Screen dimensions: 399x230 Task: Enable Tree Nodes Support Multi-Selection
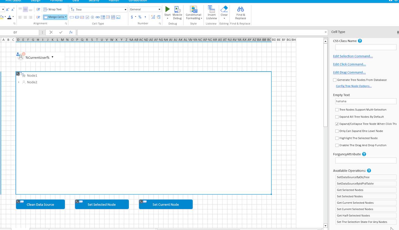tap(337, 109)
